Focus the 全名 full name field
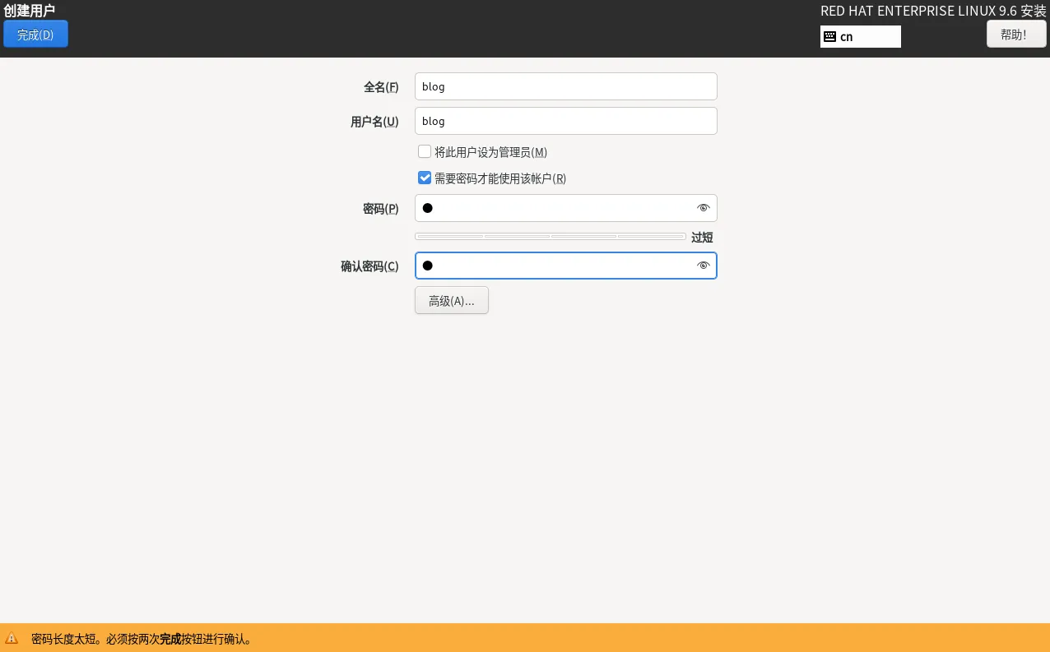Viewport: 1050px width, 652px height. tap(566, 86)
